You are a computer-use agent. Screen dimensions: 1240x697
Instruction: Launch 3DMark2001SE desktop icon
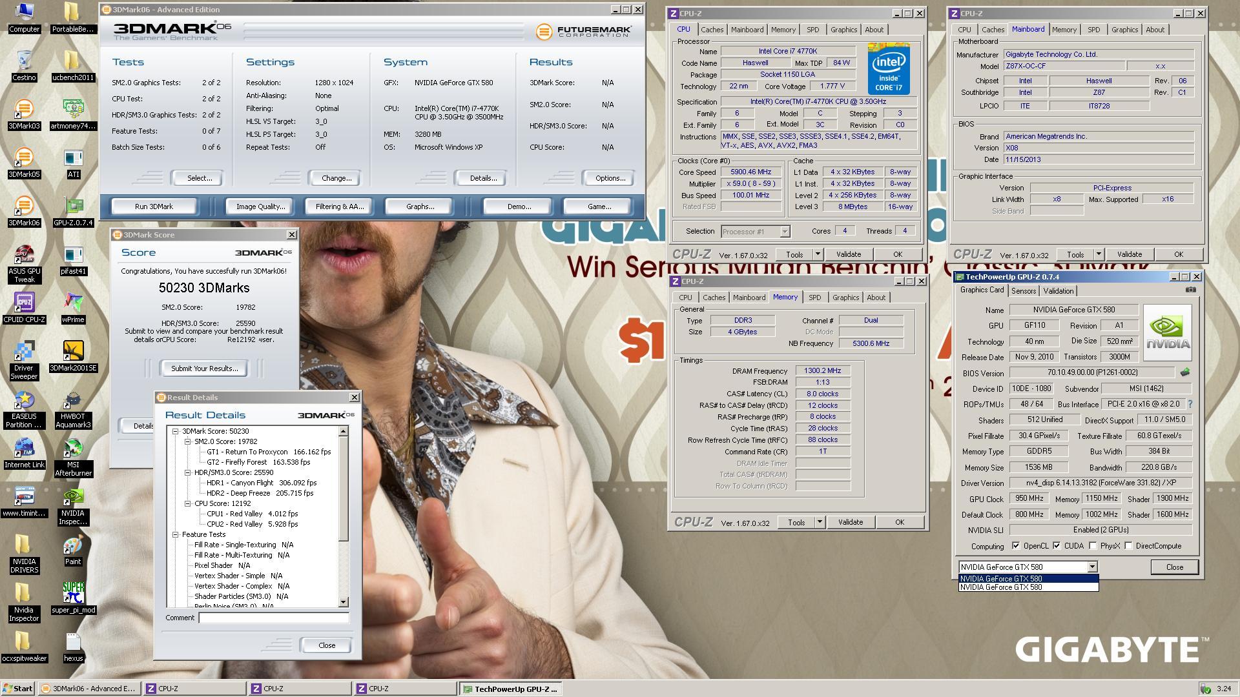pyautogui.click(x=73, y=356)
